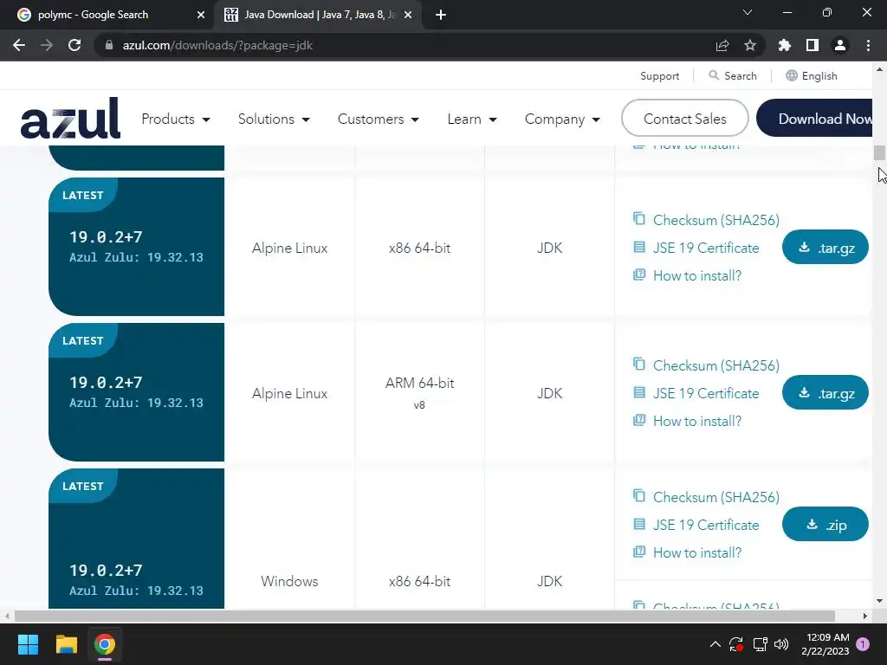Open the volume tray icon
887x665 pixels.
(x=781, y=644)
